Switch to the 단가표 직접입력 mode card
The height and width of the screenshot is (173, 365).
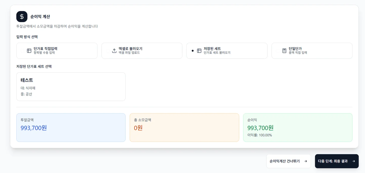(57, 51)
